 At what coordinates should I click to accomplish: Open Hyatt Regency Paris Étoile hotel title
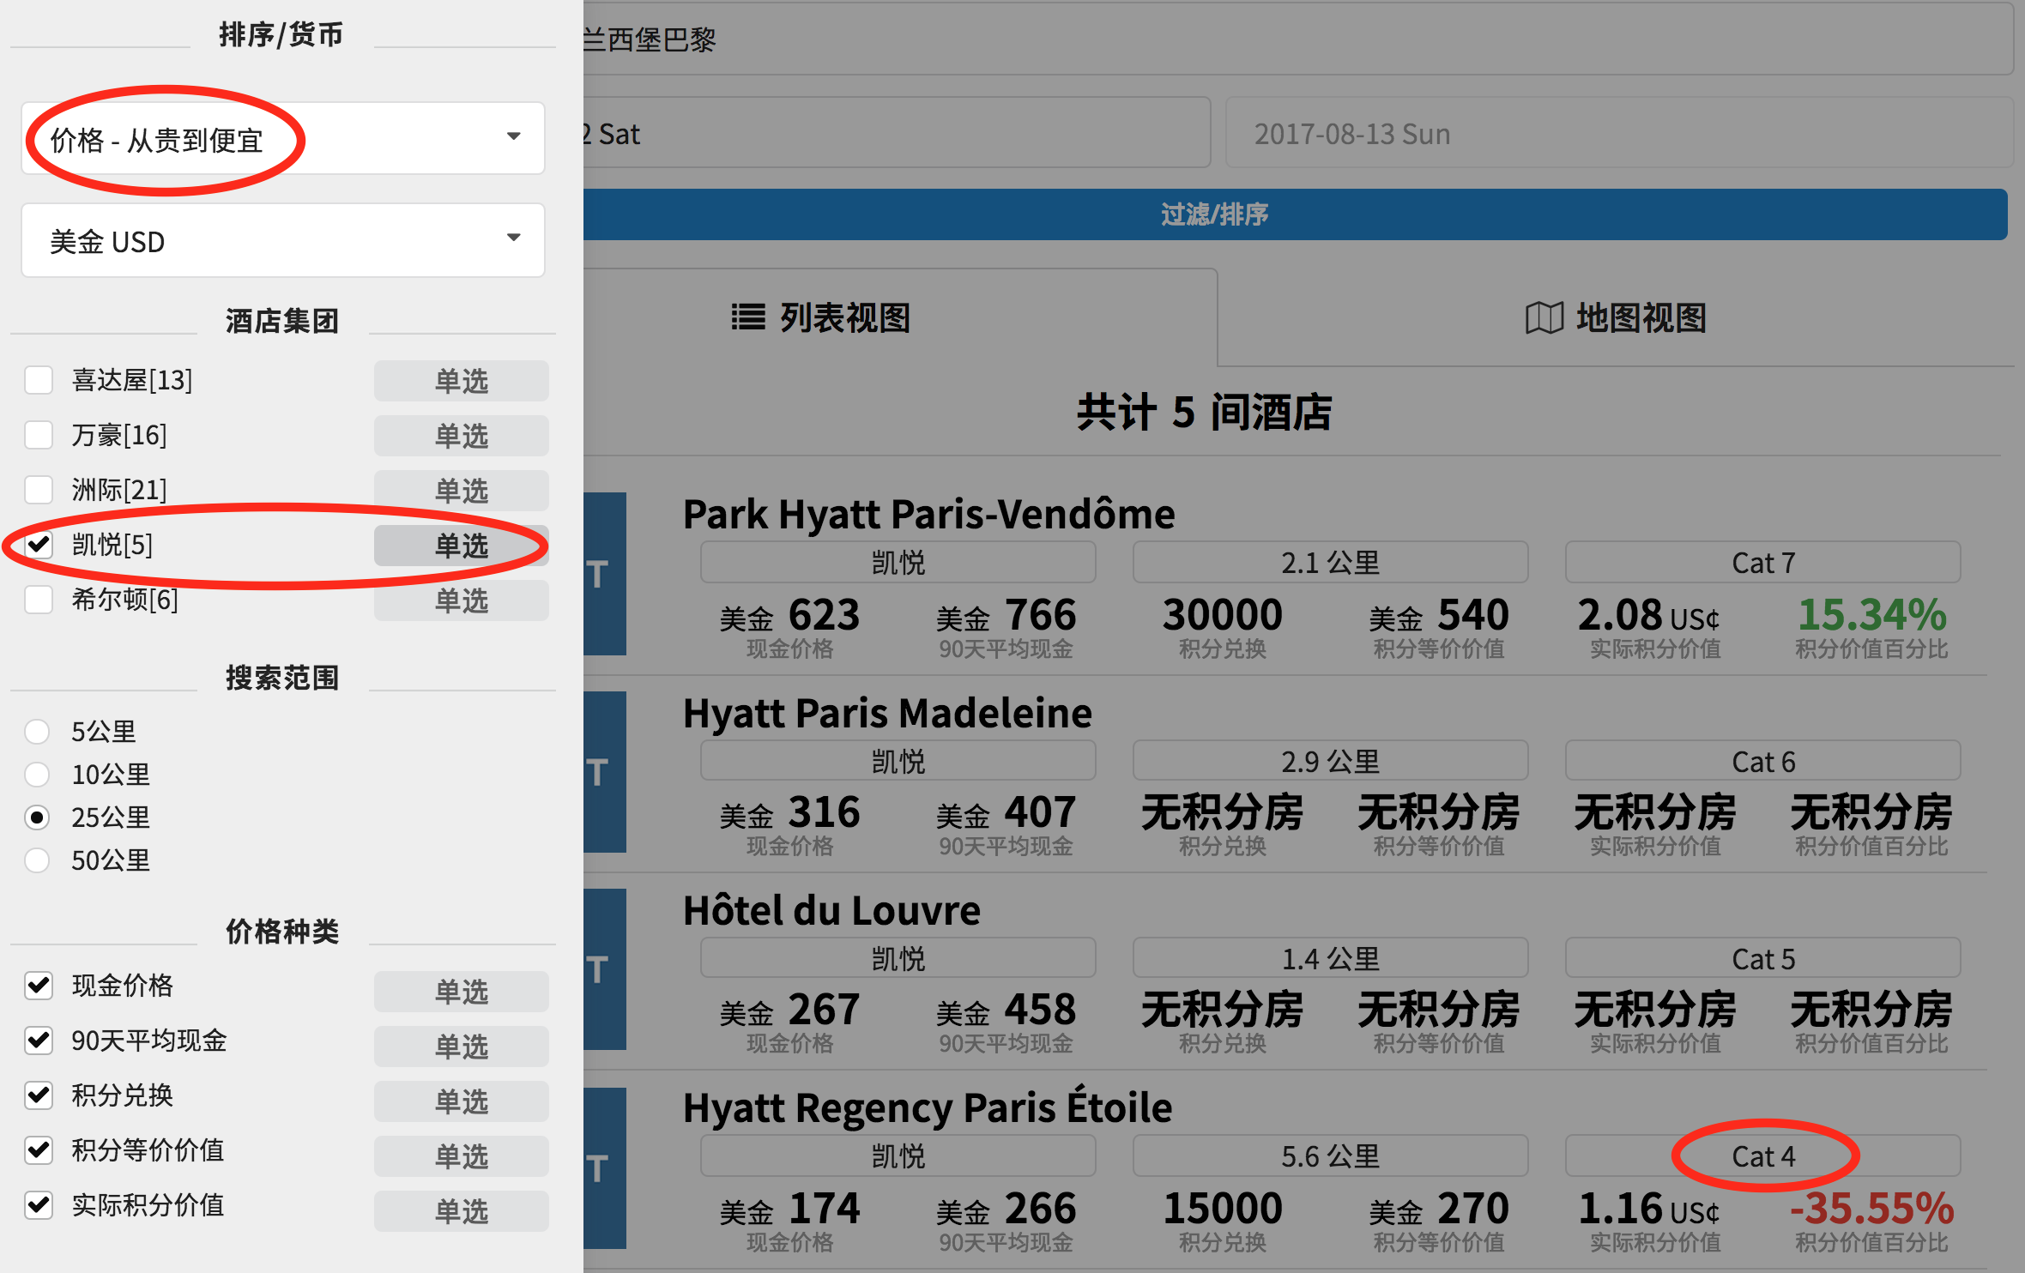[x=928, y=1107]
